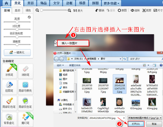
Task: Click the 亮度 brightness slider handle
Action: pos(17,22)
